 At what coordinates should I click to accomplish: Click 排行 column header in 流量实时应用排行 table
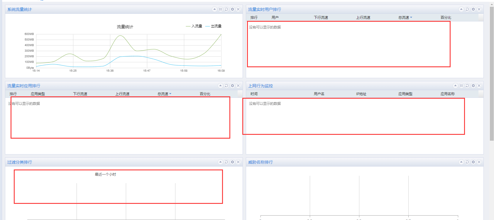point(13,94)
